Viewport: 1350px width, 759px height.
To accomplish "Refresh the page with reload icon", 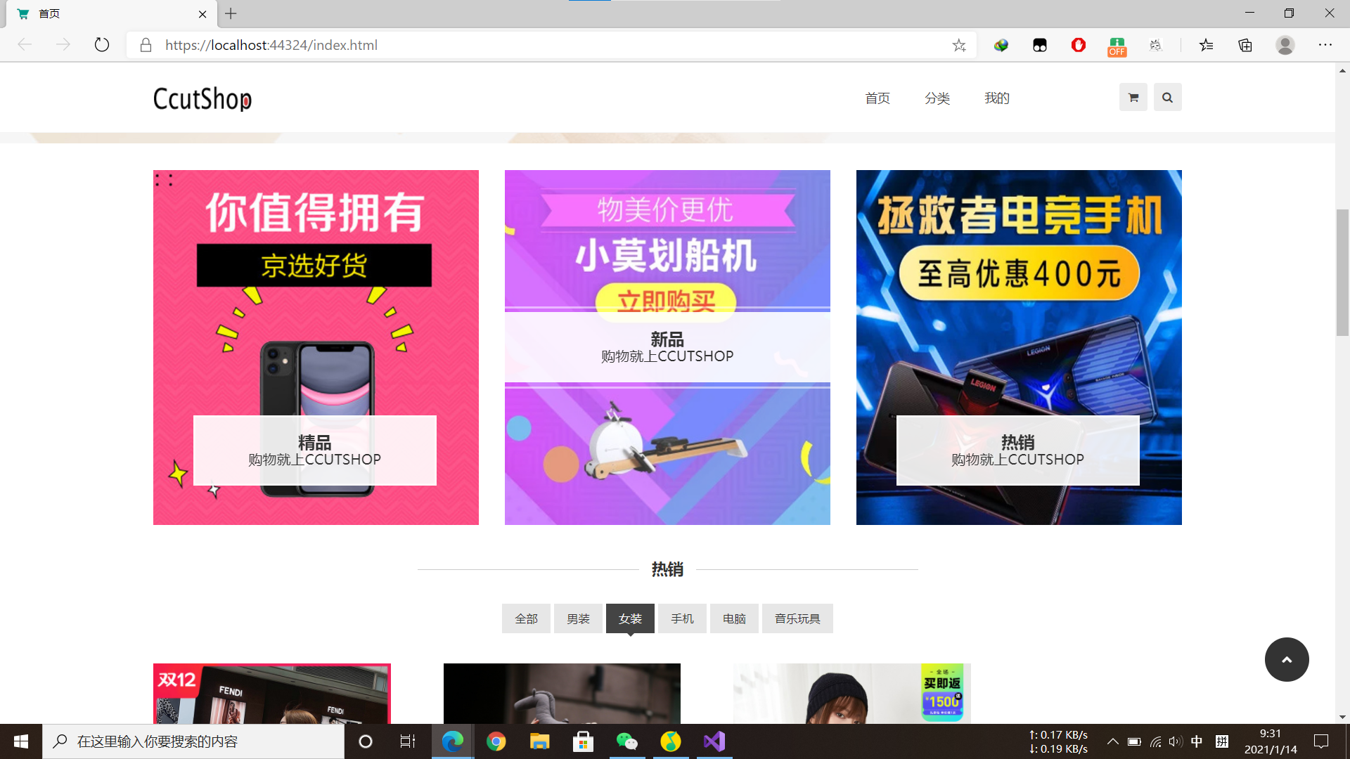I will pos(102,45).
